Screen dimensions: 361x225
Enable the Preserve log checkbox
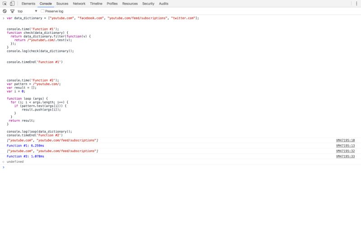point(42,11)
